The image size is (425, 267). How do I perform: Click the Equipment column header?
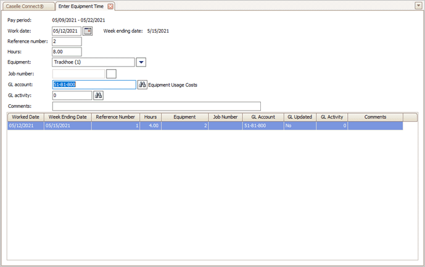point(184,117)
